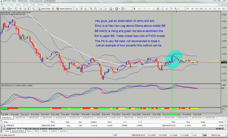Switch to the H1 timeframe

tap(206, 9)
